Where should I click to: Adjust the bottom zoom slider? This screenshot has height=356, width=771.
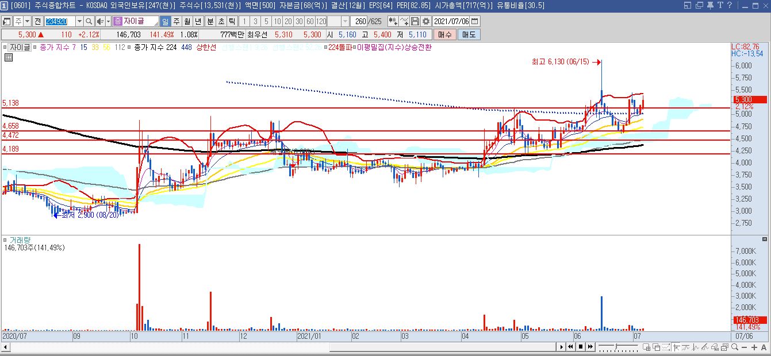click(618, 347)
